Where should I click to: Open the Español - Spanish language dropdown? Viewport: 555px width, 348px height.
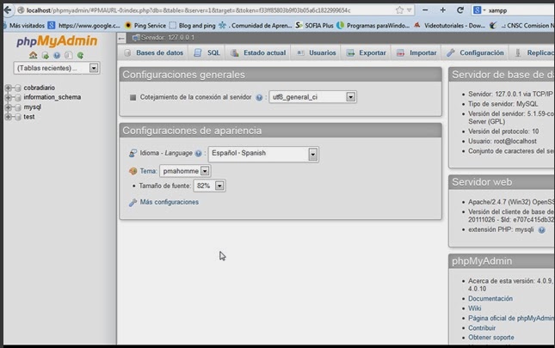click(263, 154)
